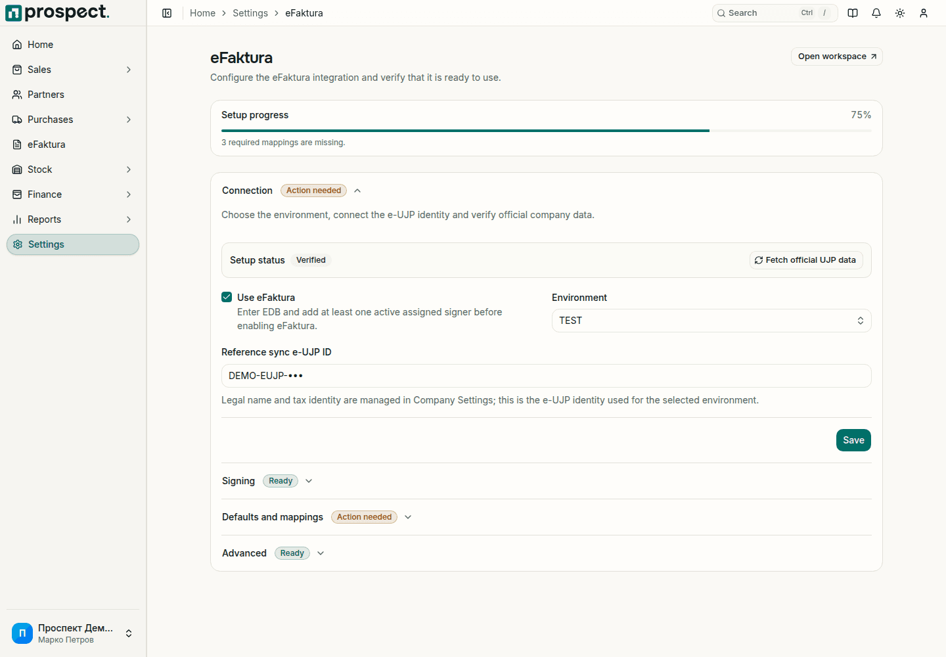946x657 pixels.
Task: Expand the Reports submenu chevron
Action: 129,219
